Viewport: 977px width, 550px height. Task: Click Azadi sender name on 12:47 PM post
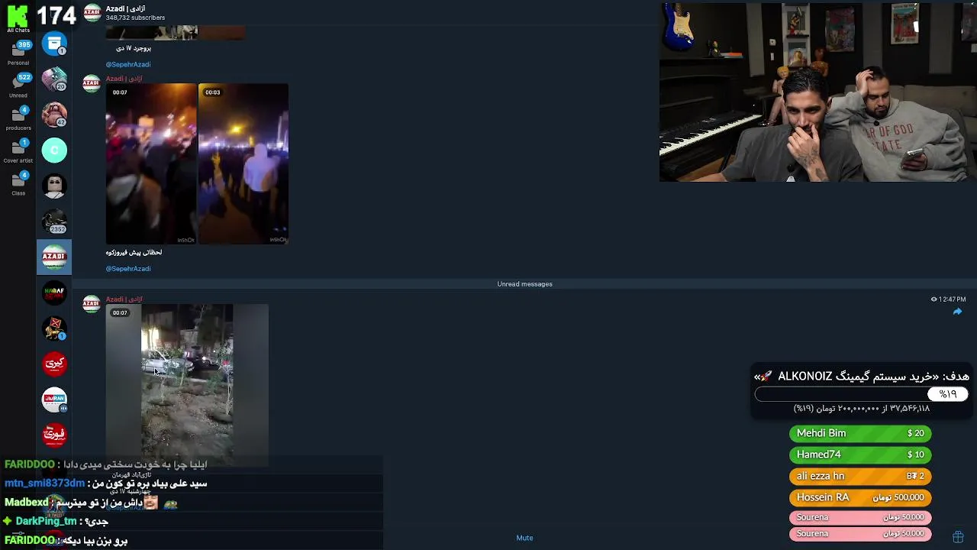(124, 299)
